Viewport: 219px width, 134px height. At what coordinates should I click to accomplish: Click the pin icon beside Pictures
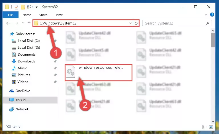55,75
